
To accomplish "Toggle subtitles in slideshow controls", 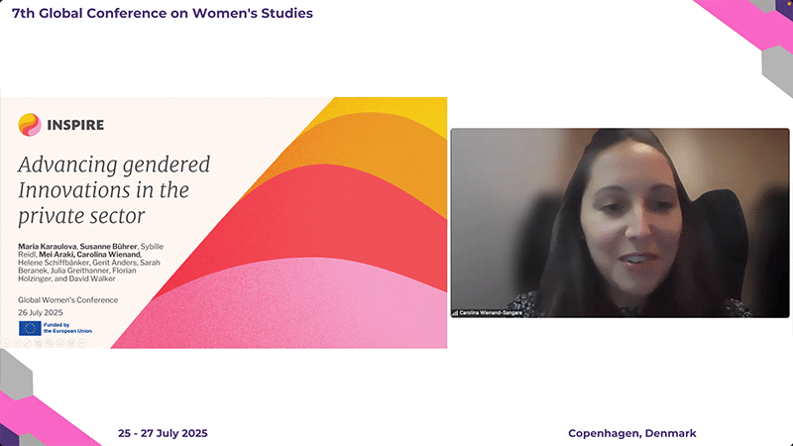I will 59,343.
